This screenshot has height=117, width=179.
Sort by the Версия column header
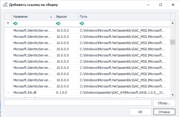[x=66, y=17]
